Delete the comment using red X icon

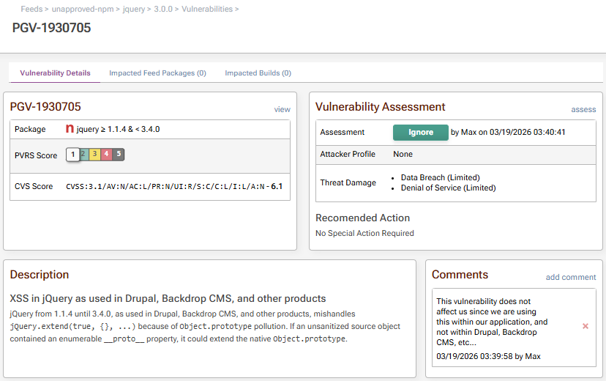pos(585,326)
